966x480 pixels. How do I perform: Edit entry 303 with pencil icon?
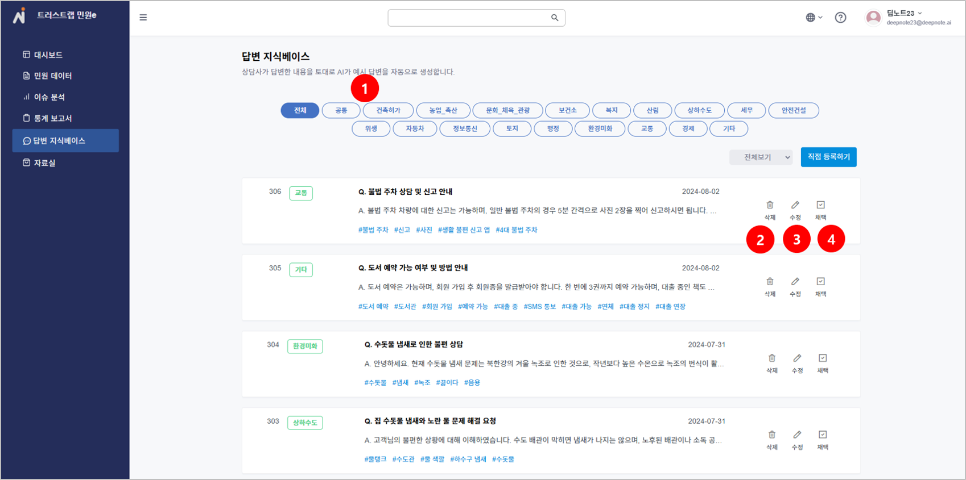click(797, 435)
